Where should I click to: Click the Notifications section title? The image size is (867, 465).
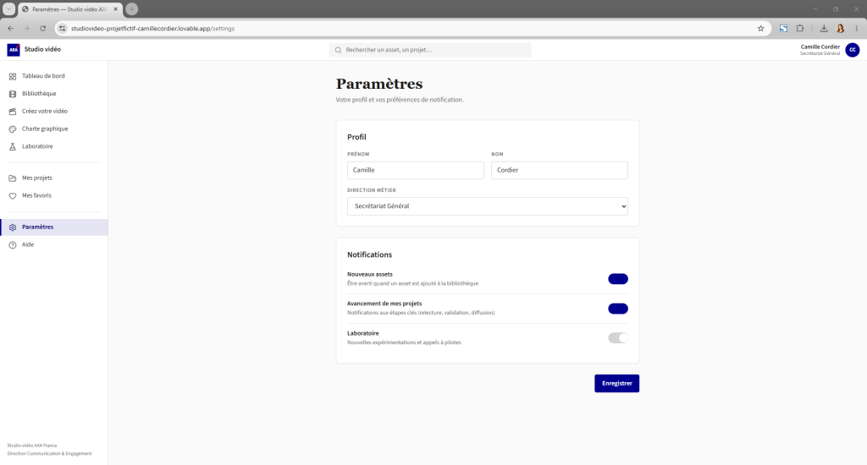pos(369,254)
